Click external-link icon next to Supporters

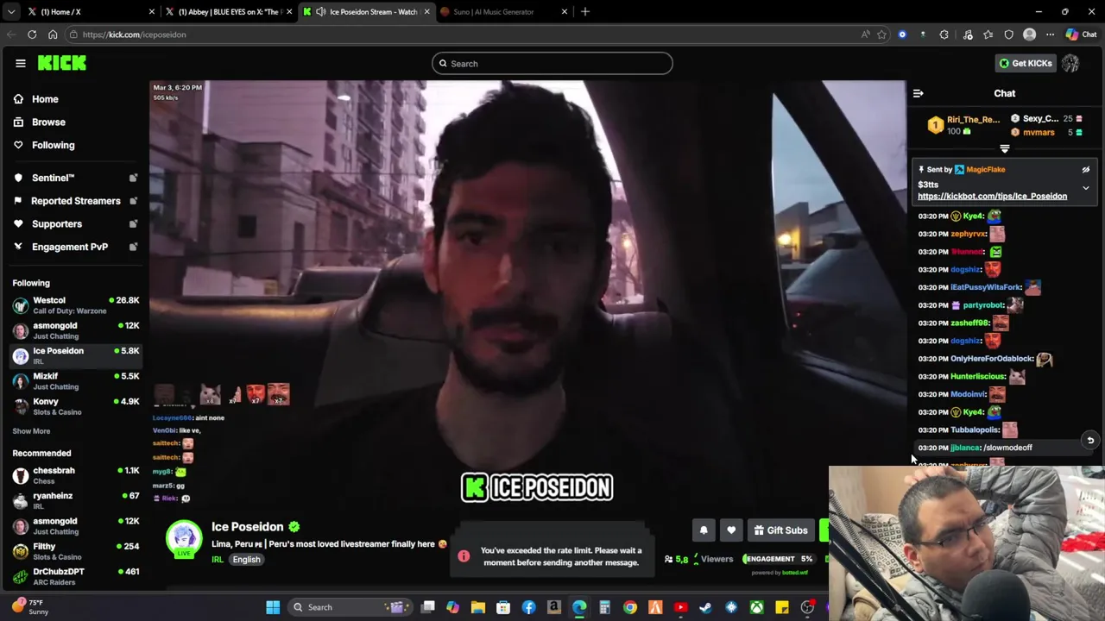133,224
